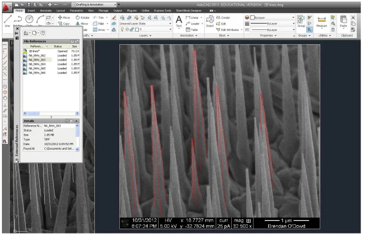Click the Move tool in Modify
This screenshot has height=234, width=365.
(x=64, y=17)
